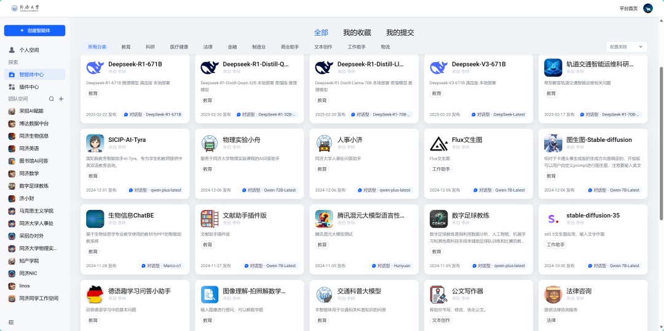The width and height of the screenshot is (664, 331).
Task: Open the 配置类别 dropdown
Action: pyautogui.click(x=626, y=47)
